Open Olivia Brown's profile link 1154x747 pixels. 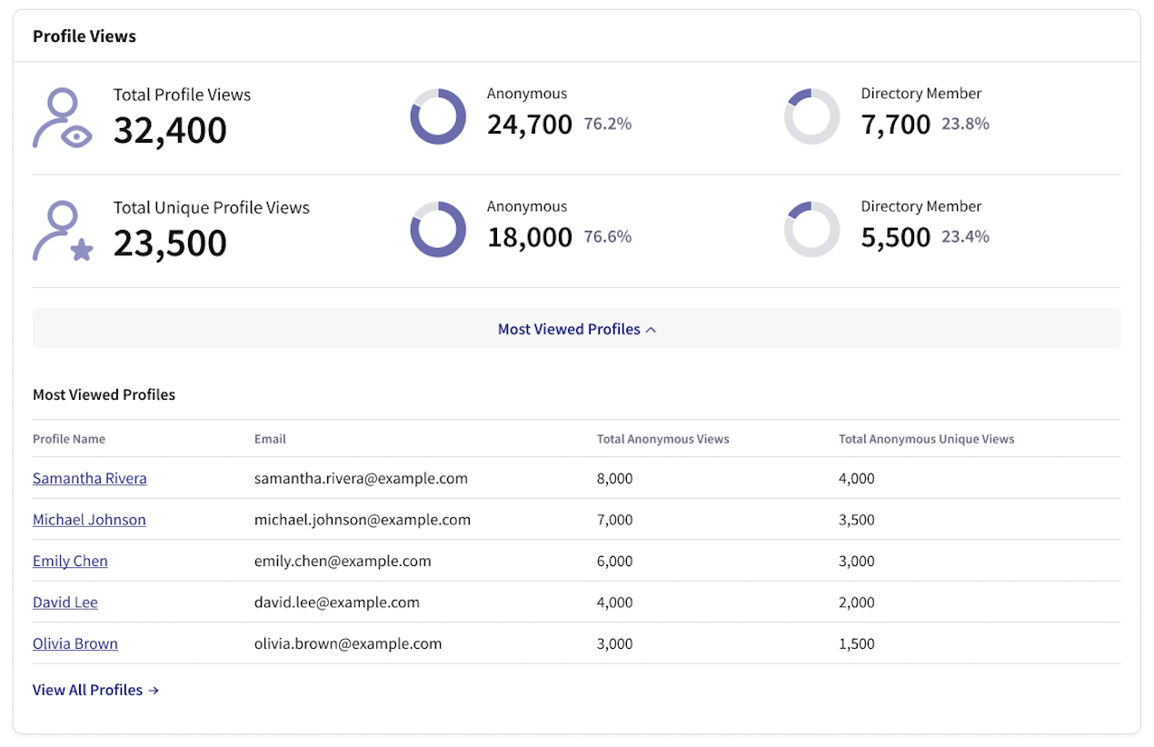[x=75, y=643]
